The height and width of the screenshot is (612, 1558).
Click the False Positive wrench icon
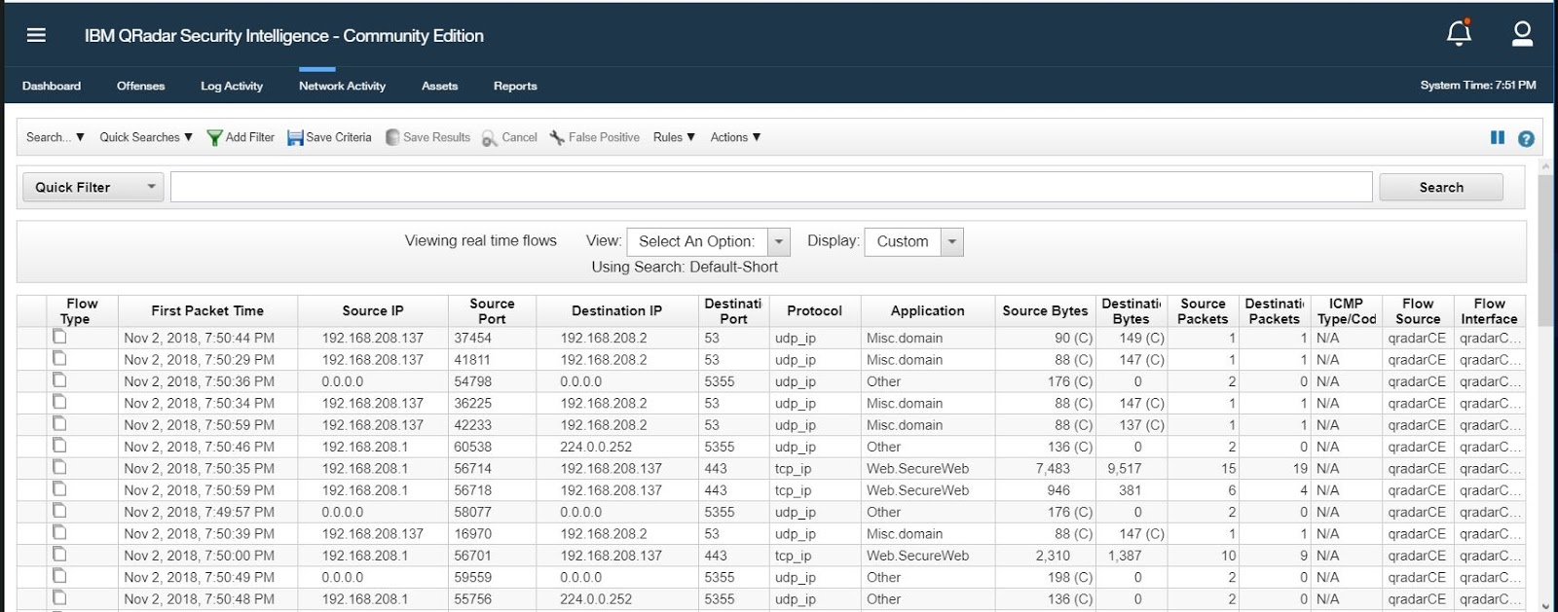pos(557,138)
